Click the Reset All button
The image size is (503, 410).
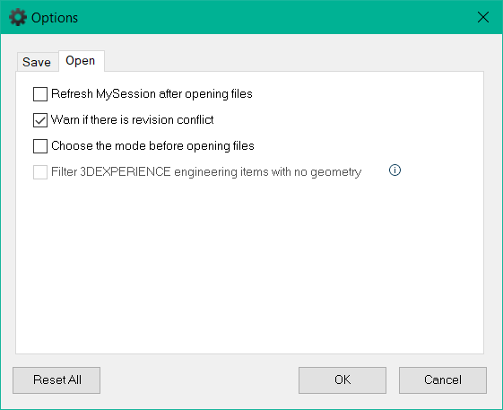(56, 380)
